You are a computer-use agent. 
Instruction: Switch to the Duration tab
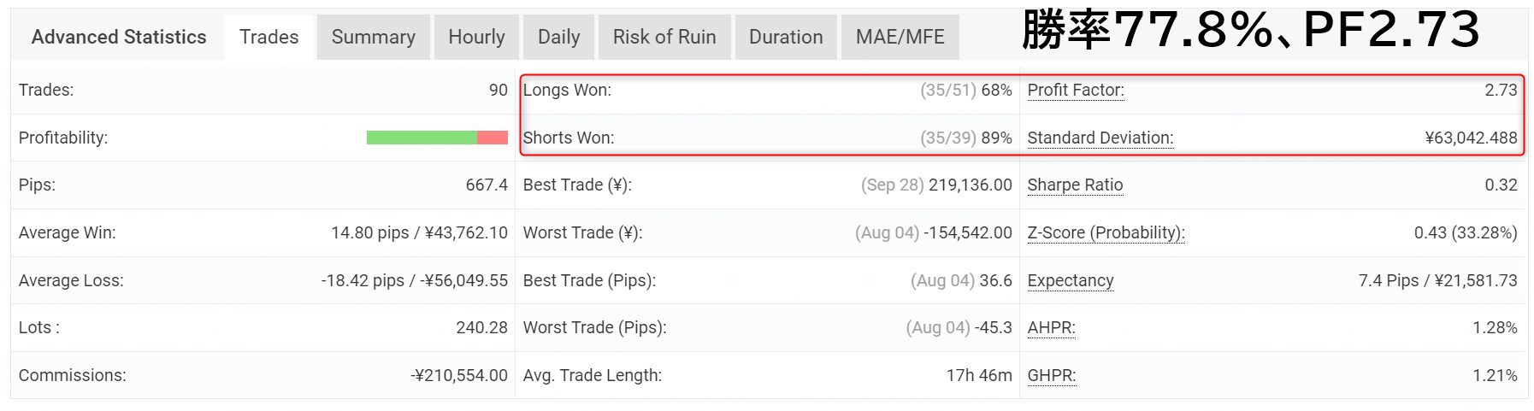pos(786,37)
